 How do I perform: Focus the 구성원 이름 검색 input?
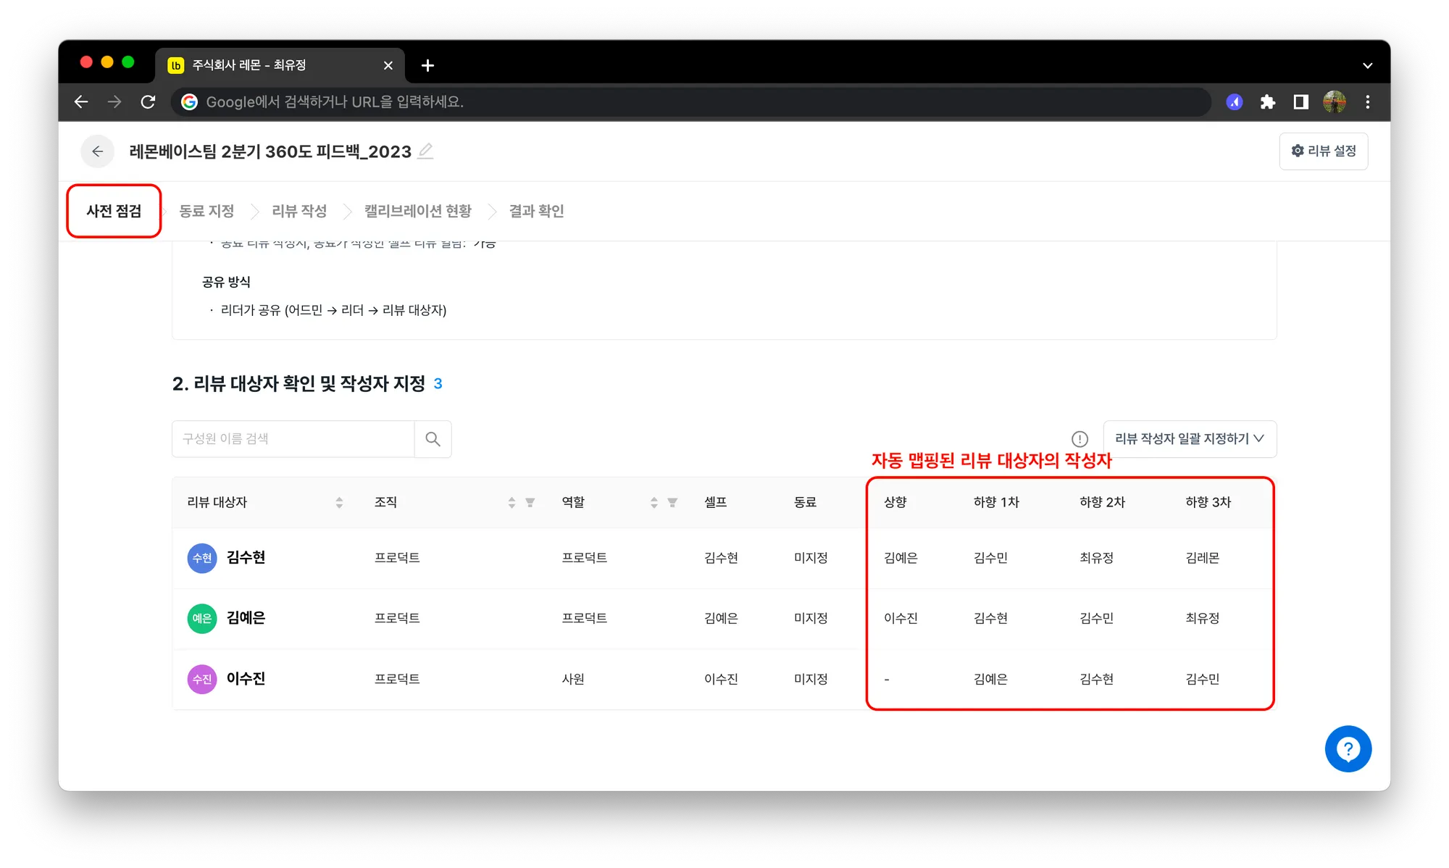[x=293, y=439]
